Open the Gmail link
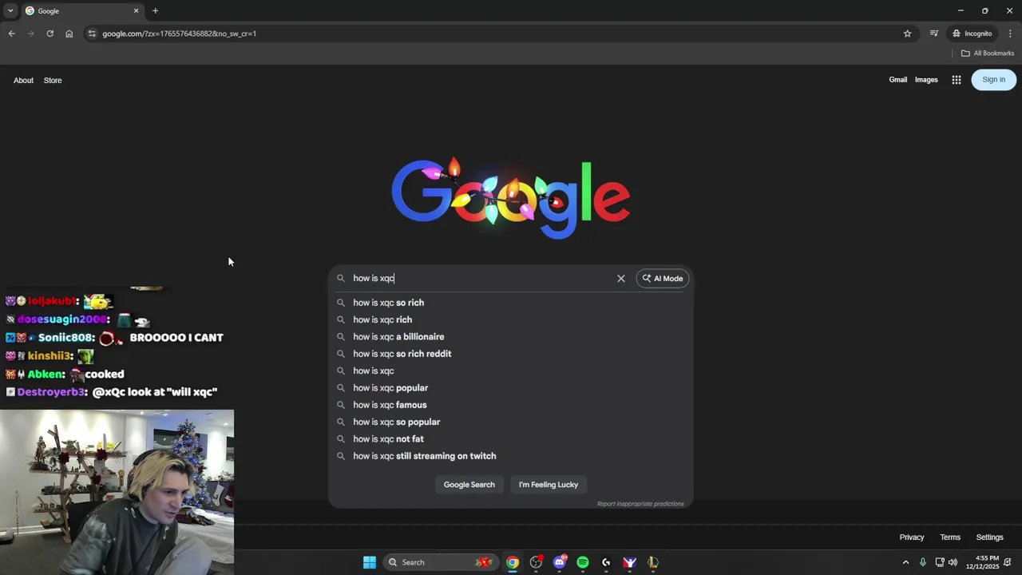The image size is (1022, 575). coord(897,80)
